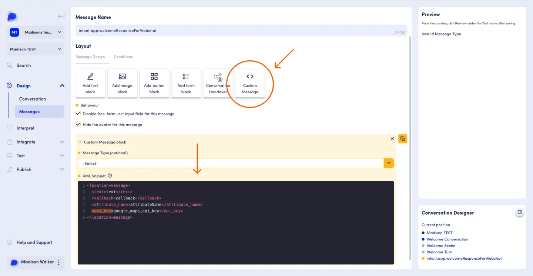Toggle disable free-form user input checkbox
The width and height of the screenshot is (533, 276).
coord(78,114)
